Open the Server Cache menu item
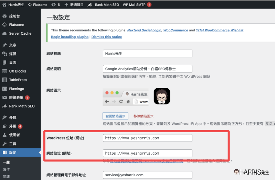This screenshot has height=180, width=275. click(x=20, y=33)
